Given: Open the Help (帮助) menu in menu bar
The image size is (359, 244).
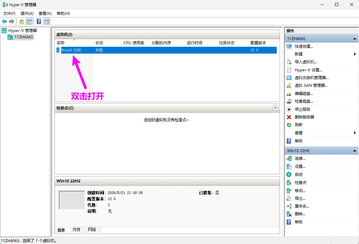Looking at the screenshot, I should pos(64,14).
